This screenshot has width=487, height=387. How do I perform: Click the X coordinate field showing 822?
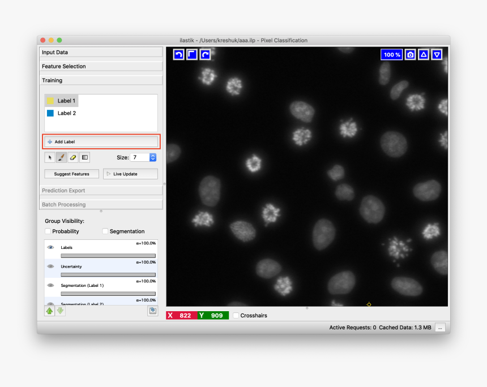182,315
